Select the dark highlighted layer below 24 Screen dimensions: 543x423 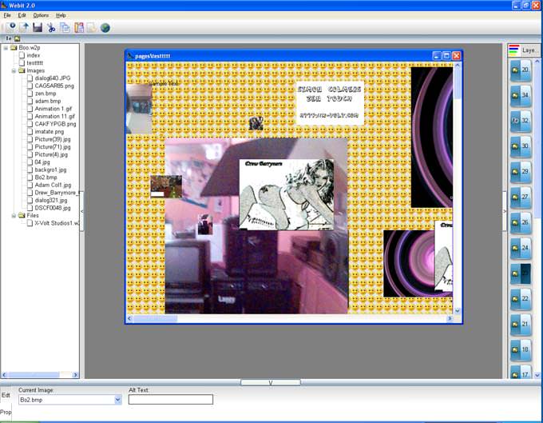(x=521, y=273)
